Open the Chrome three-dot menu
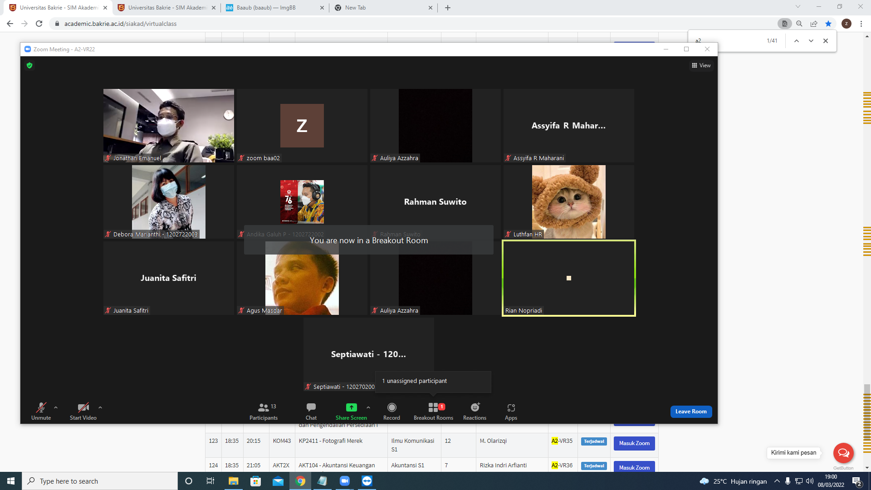The image size is (871, 490). tap(861, 24)
